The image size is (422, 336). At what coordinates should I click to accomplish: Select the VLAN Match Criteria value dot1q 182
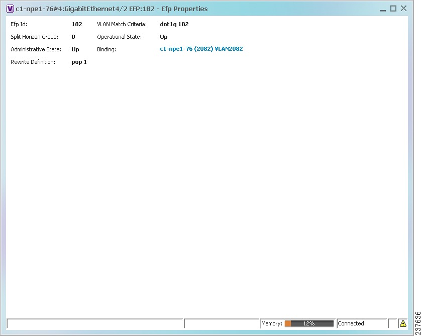(x=174, y=24)
